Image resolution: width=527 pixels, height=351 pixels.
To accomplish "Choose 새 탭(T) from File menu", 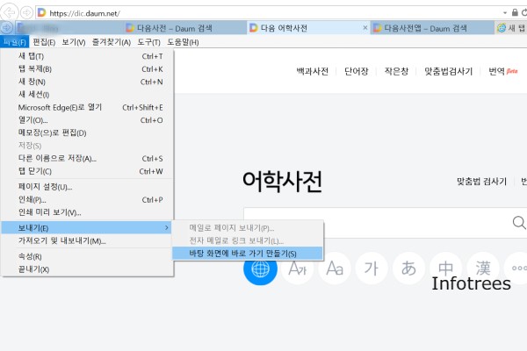I will pyautogui.click(x=87, y=56).
